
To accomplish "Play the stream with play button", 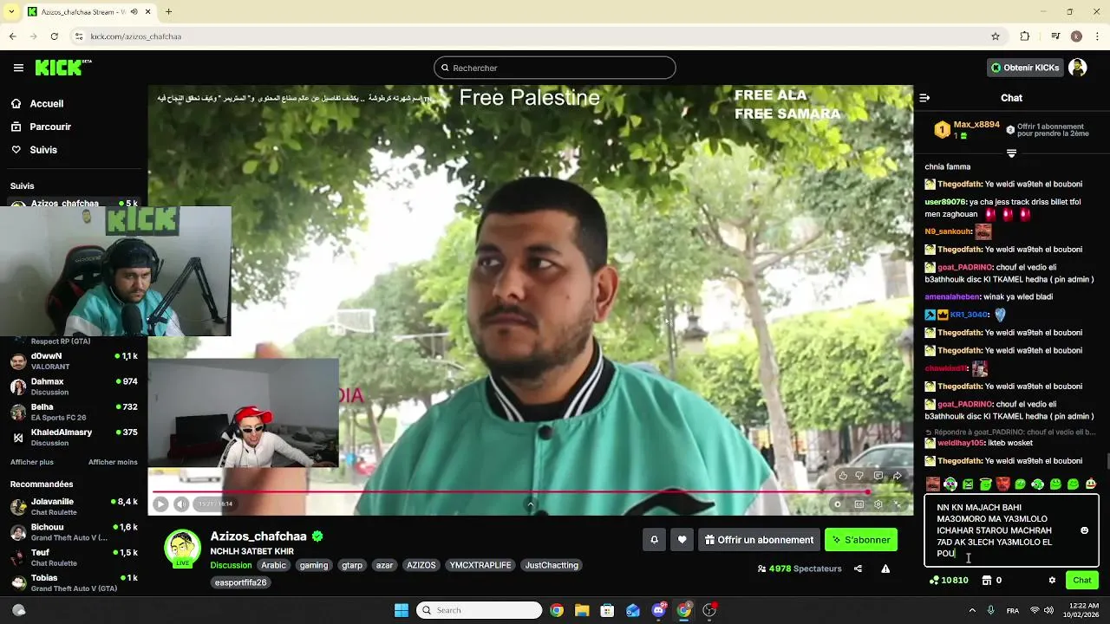I will [160, 504].
